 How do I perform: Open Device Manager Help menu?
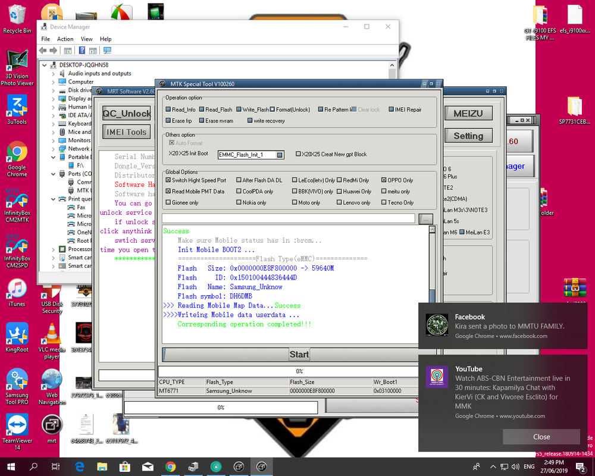[105, 39]
